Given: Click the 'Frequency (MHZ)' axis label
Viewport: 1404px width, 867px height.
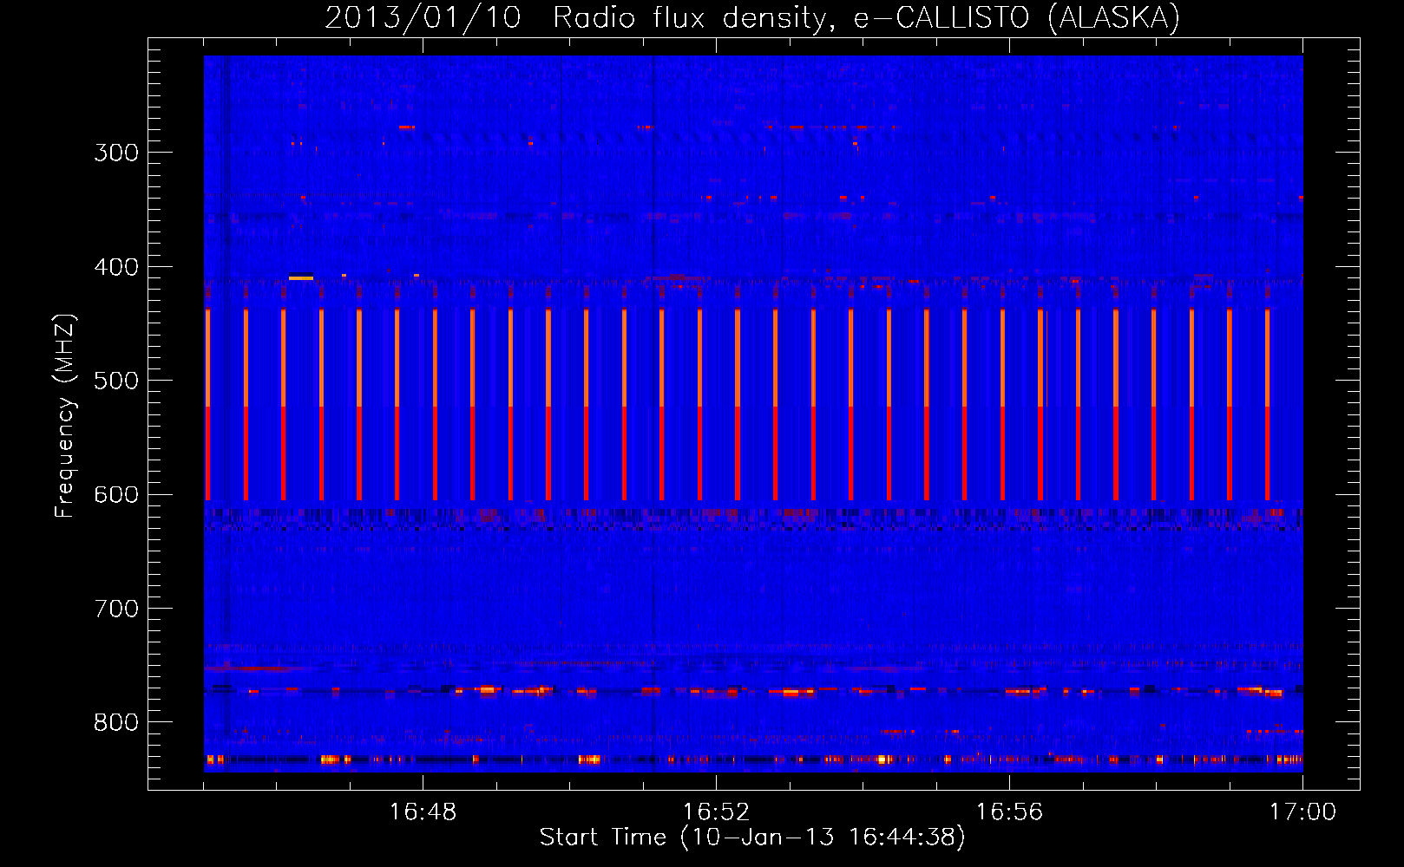Looking at the screenshot, I should click(65, 415).
